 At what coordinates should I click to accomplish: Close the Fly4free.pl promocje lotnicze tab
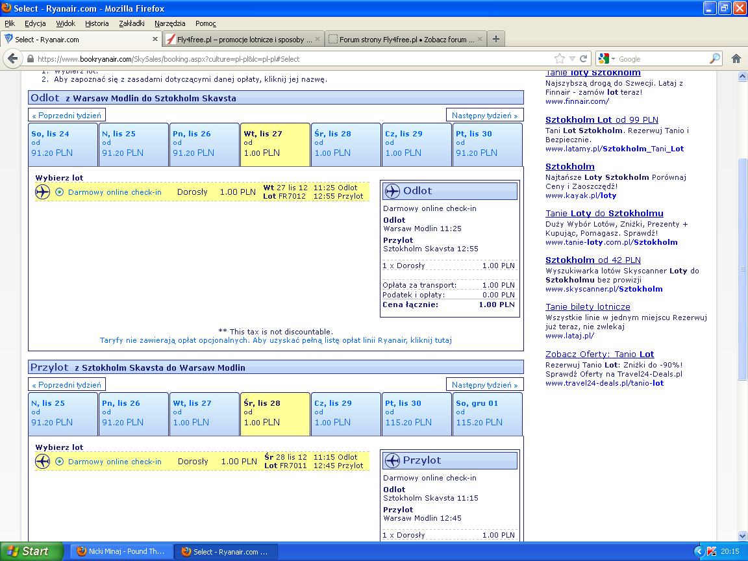click(x=318, y=39)
